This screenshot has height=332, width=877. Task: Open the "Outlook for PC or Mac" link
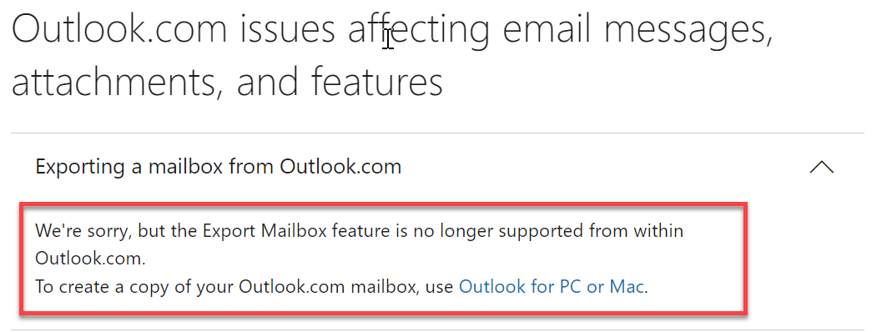coord(552,287)
